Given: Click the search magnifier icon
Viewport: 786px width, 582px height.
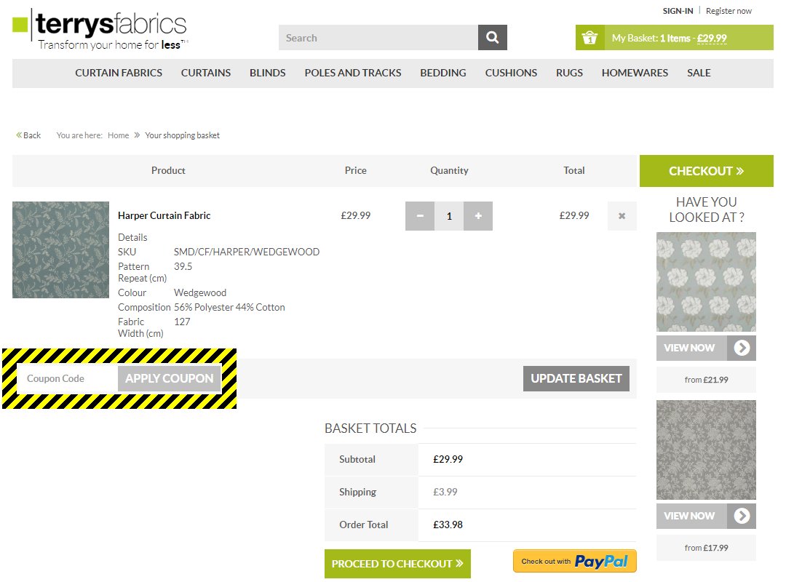Looking at the screenshot, I should click(x=492, y=37).
